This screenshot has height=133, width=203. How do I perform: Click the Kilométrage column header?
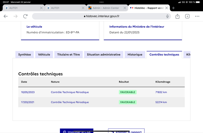(163, 82)
